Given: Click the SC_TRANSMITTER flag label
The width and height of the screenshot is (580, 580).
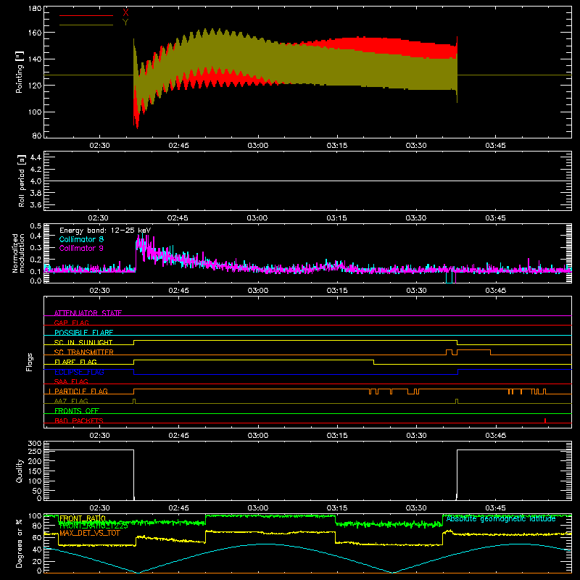Looking at the screenshot, I should click(84, 352).
